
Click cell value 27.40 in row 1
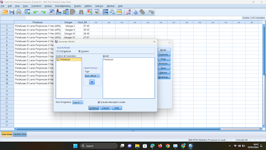point(82,26)
